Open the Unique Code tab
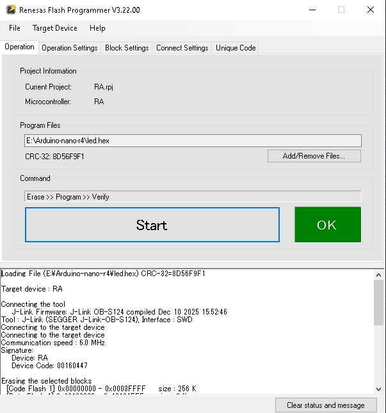This screenshot has width=386, height=413. (236, 48)
